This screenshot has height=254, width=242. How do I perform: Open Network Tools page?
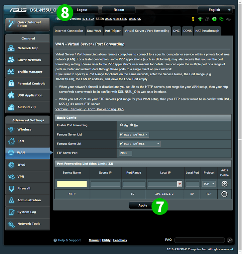pyautogui.click(x=28, y=224)
